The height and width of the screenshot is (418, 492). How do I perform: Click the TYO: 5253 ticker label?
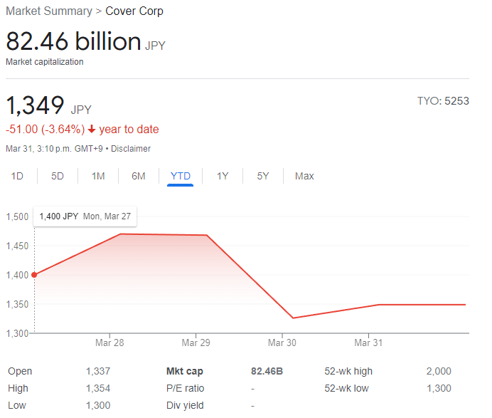click(443, 101)
